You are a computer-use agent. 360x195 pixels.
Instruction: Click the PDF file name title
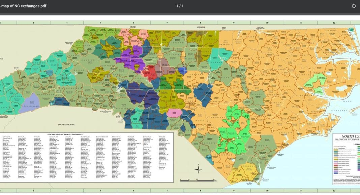24,6
